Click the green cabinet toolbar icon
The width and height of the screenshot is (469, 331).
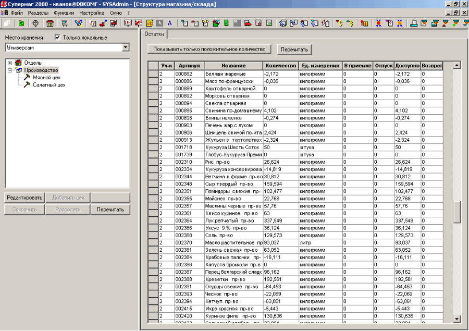227,23
